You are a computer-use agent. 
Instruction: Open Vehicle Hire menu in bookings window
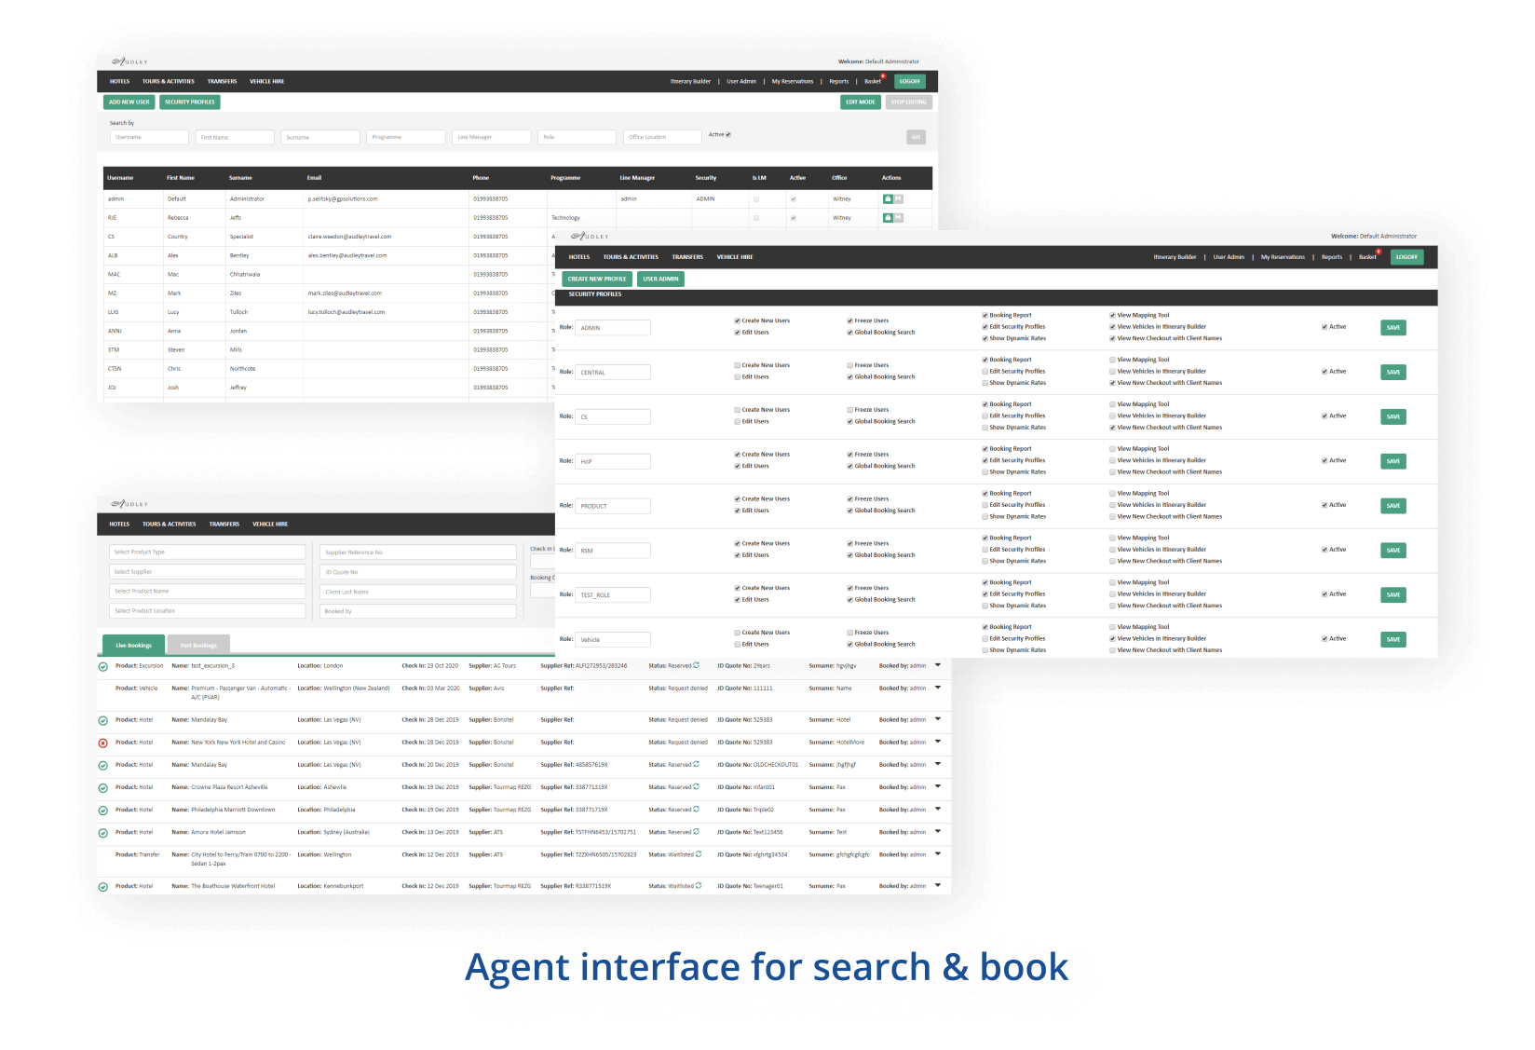coord(270,525)
